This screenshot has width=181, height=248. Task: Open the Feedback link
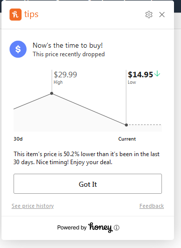151,206
